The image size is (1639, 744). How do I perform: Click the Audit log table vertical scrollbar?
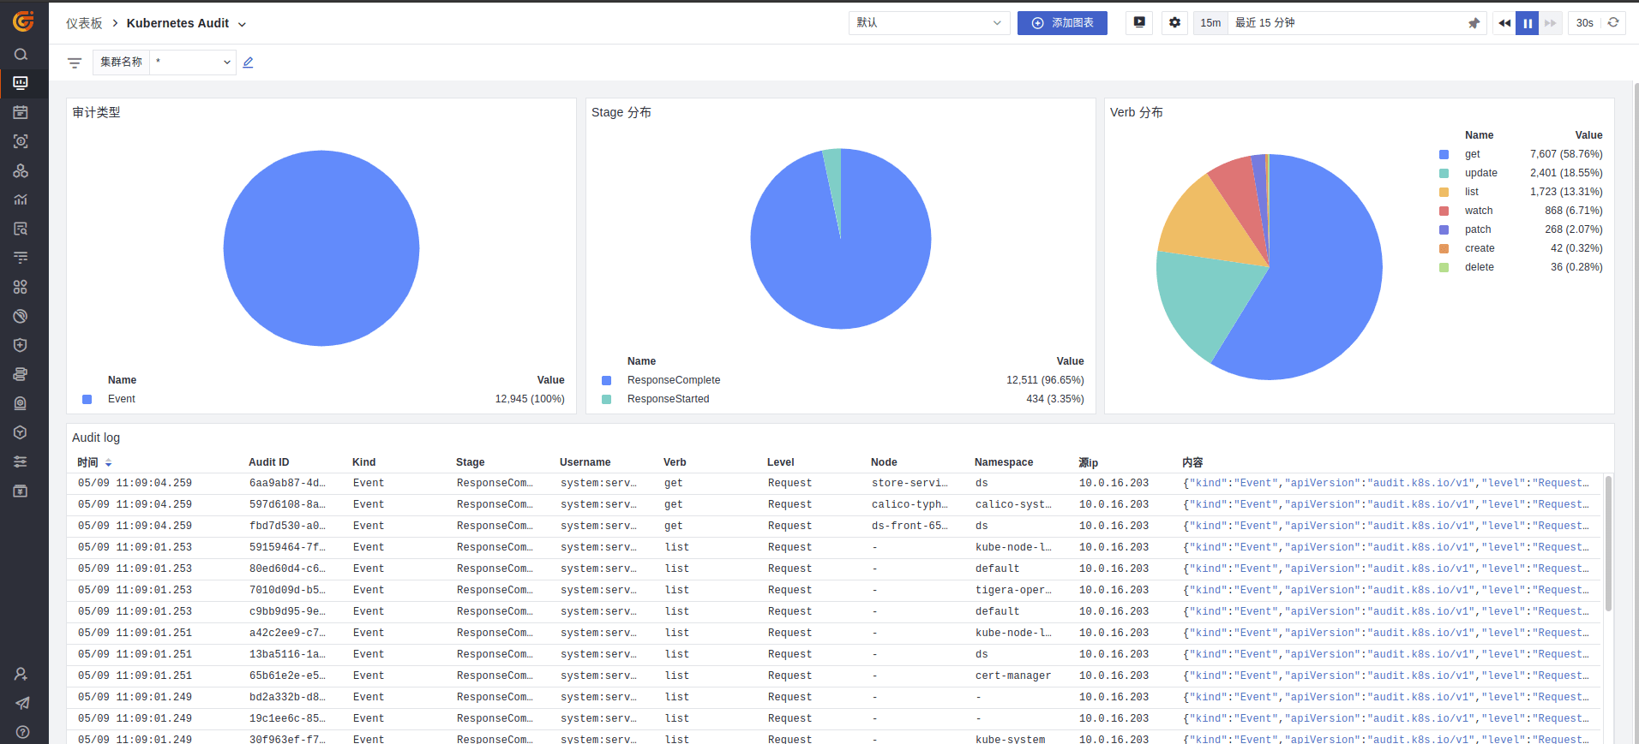point(1608,544)
